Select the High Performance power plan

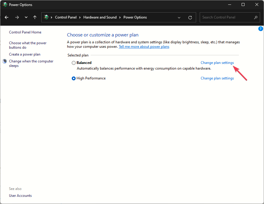tap(74, 79)
